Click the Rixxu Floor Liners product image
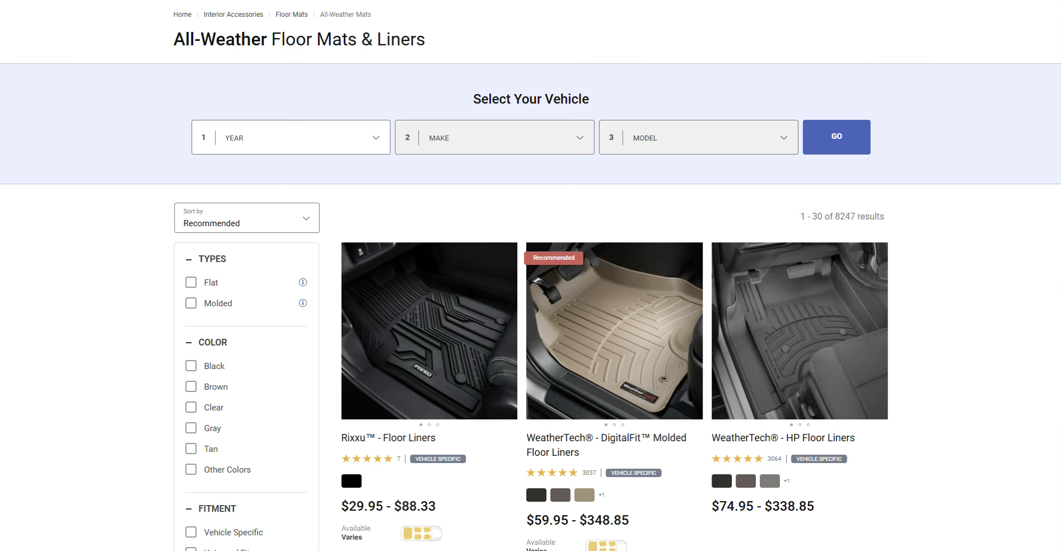The height and width of the screenshot is (551, 1061). coord(429,330)
